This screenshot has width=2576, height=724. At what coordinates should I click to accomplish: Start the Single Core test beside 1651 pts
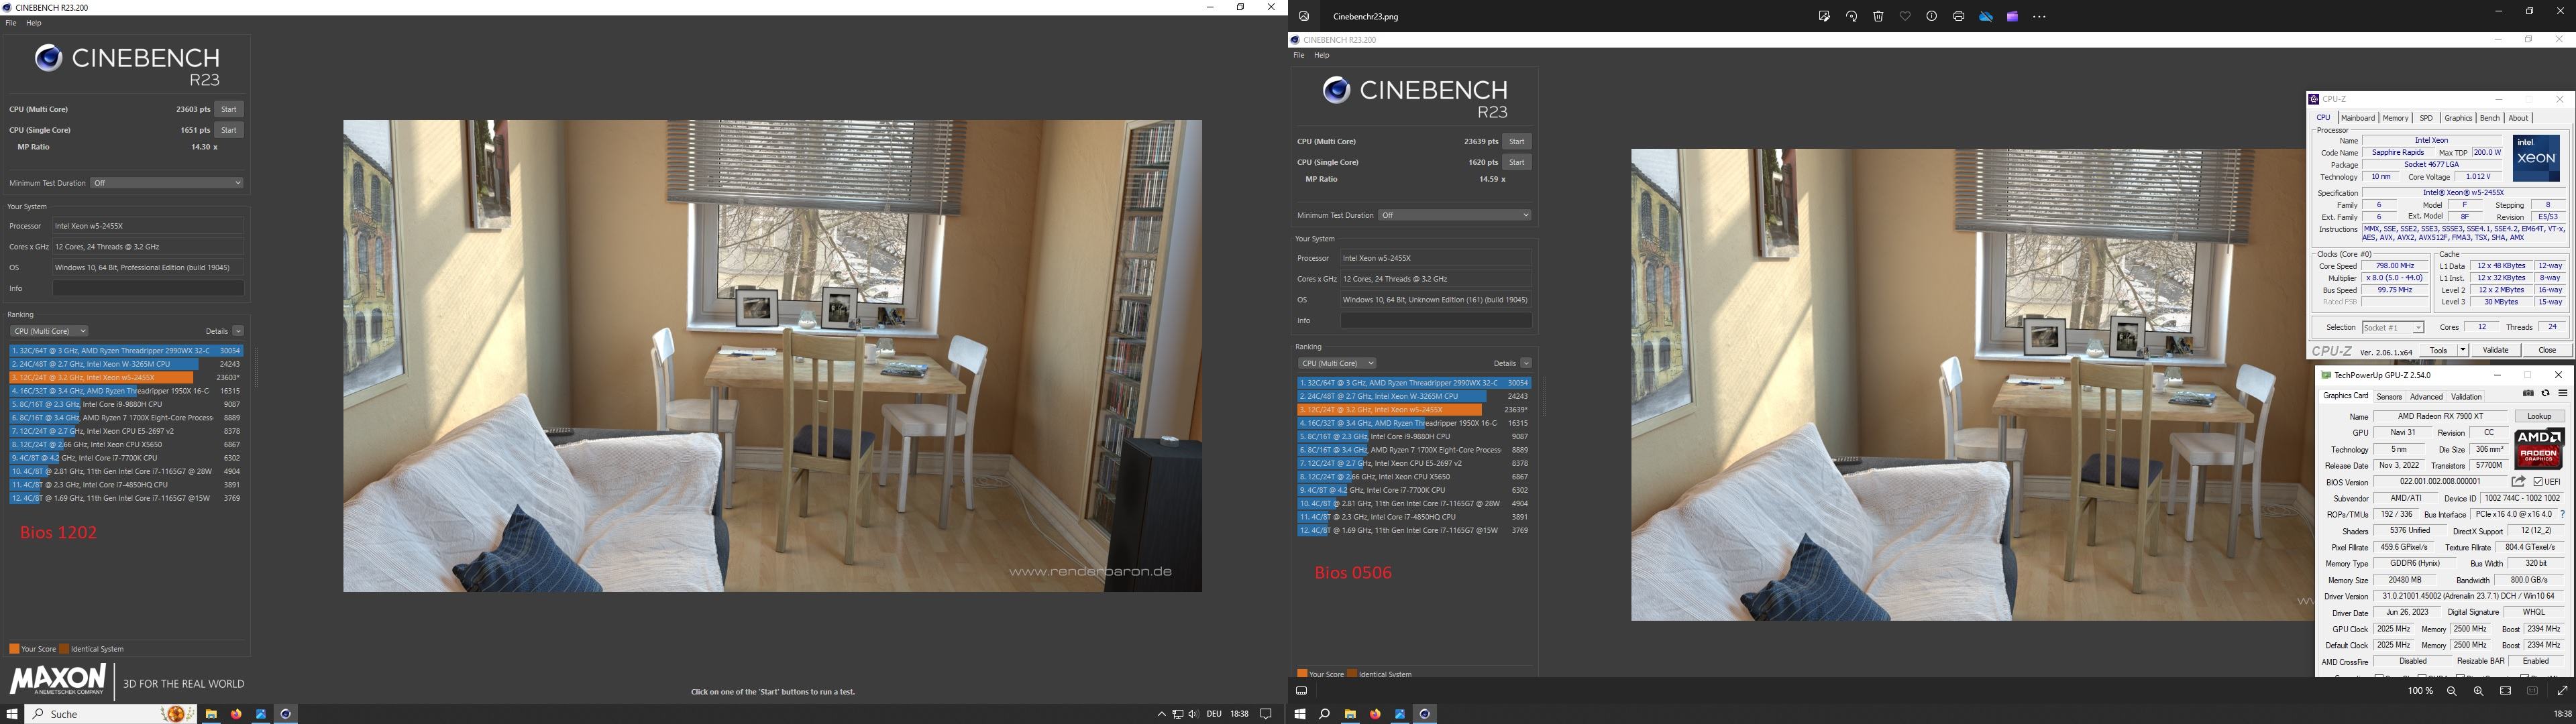click(229, 130)
